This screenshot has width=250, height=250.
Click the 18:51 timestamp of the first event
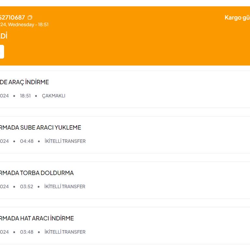(x=25, y=96)
